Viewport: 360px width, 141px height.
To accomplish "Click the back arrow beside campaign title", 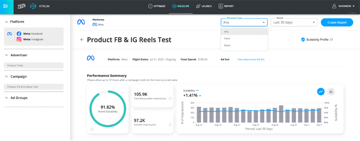I will click(82, 40).
